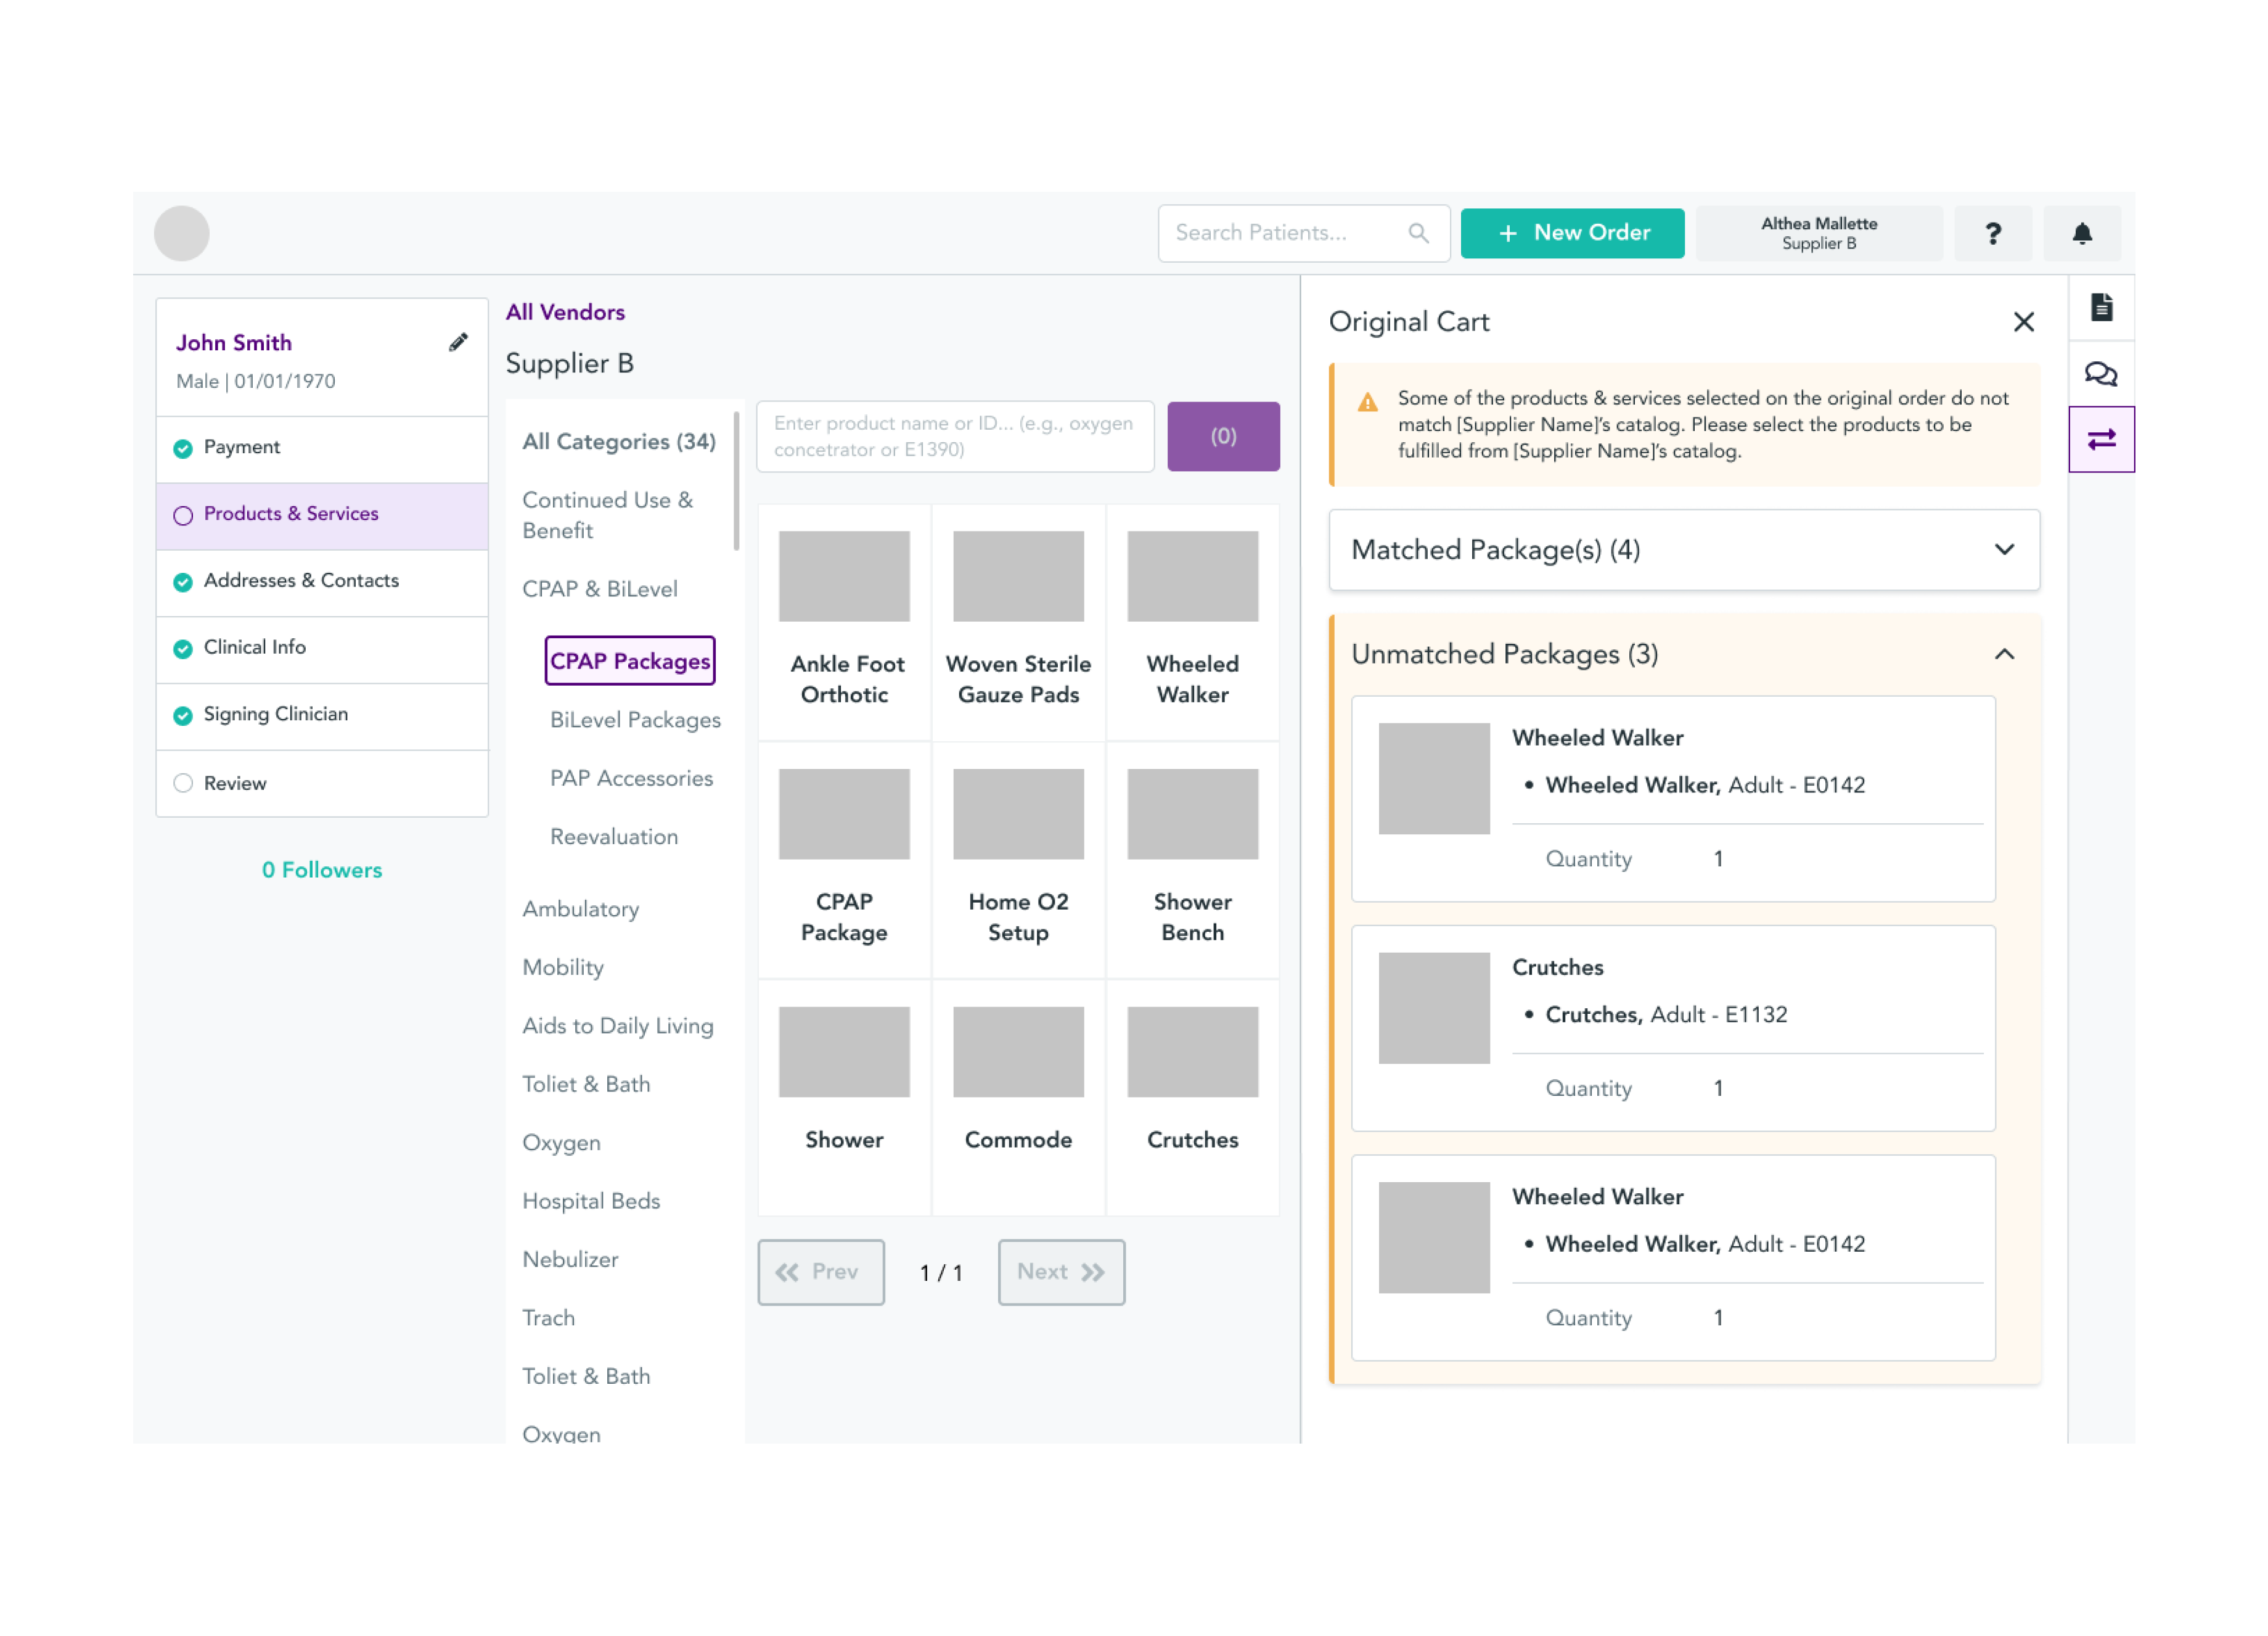Click the Prev page button
The image size is (2268, 1636).
point(821,1273)
